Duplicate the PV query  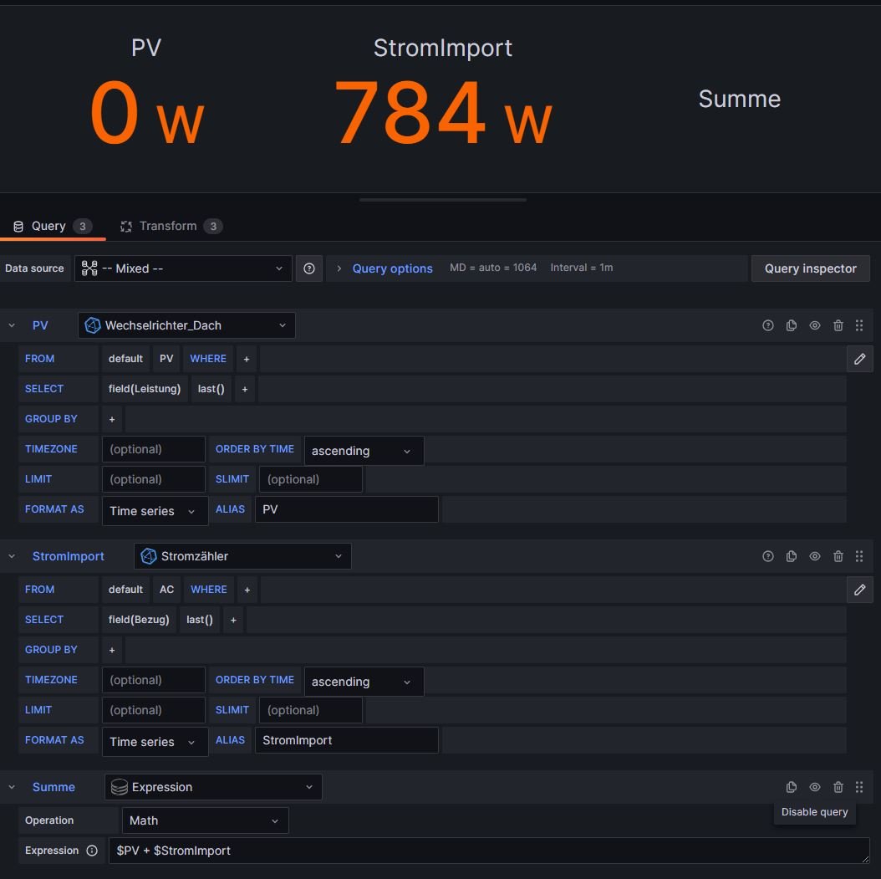click(x=792, y=325)
